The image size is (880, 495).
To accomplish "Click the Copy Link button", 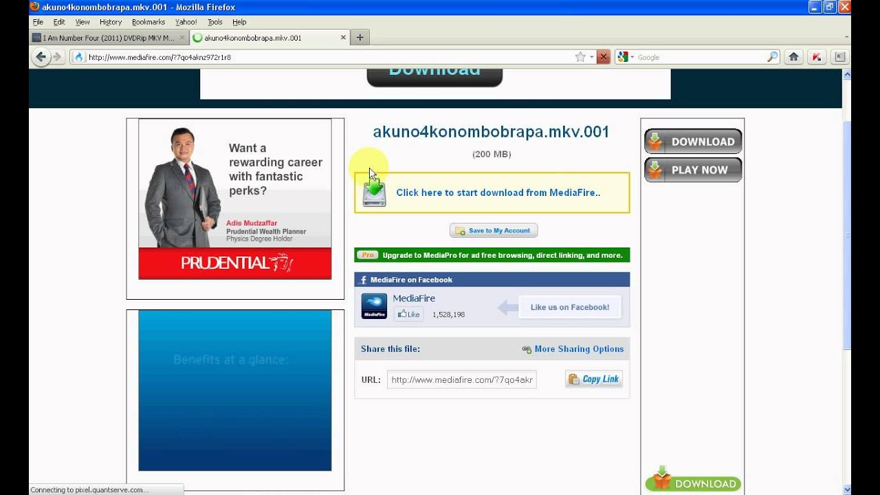I will click(594, 379).
